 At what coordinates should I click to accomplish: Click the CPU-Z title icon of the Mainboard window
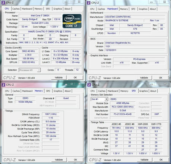click(89, 3)
